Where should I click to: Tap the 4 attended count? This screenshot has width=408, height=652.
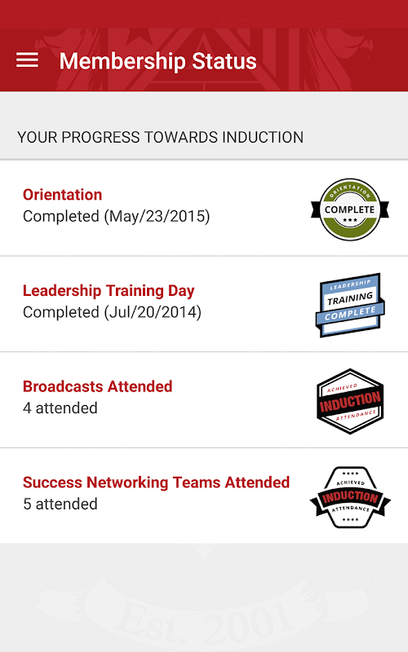coord(60,408)
